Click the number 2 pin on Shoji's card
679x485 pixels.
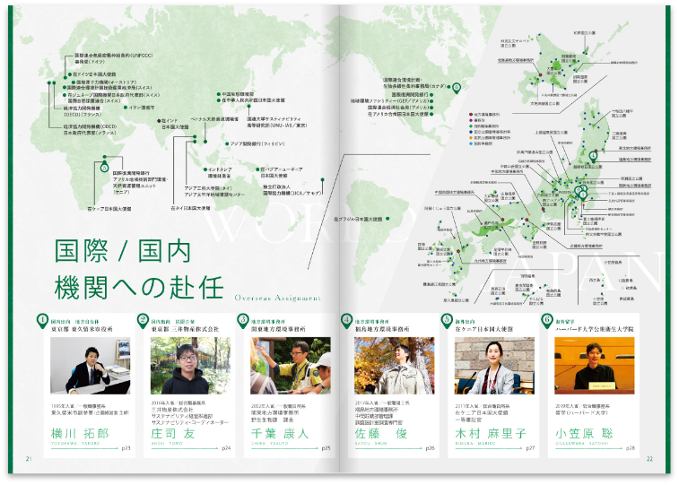143,321
